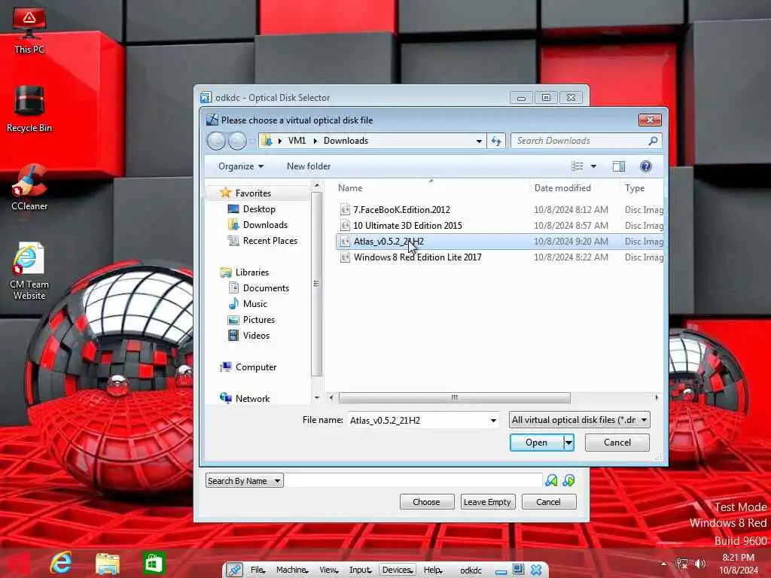Image resolution: width=771 pixels, height=578 pixels.
Task: Click the 7.FaceBooK.Edition.2012 disc image icon
Action: (x=345, y=210)
